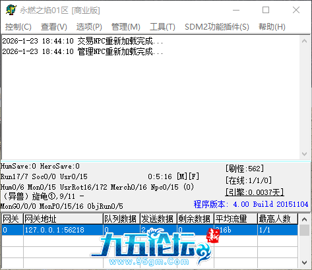Maximize the 永燃之焰01区 window

(266, 10)
